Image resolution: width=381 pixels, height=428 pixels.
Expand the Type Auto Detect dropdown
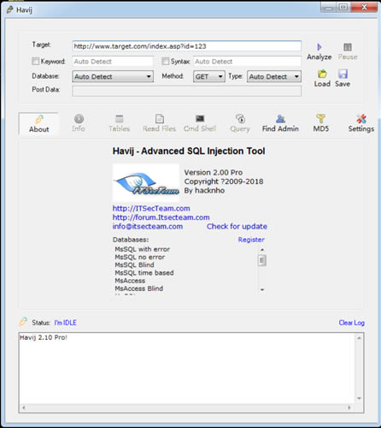click(274, 76)
